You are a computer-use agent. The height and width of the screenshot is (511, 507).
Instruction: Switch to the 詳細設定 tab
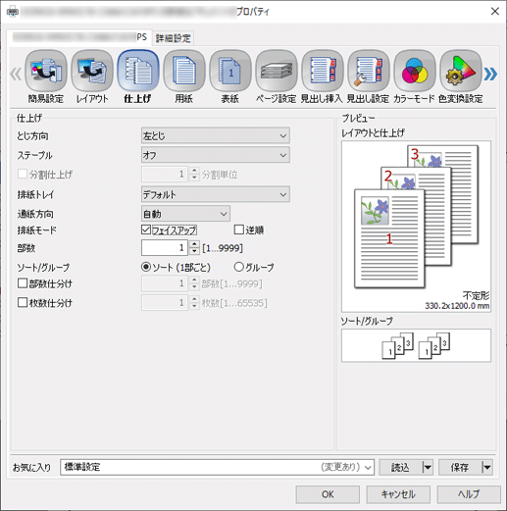pos(174,38)
